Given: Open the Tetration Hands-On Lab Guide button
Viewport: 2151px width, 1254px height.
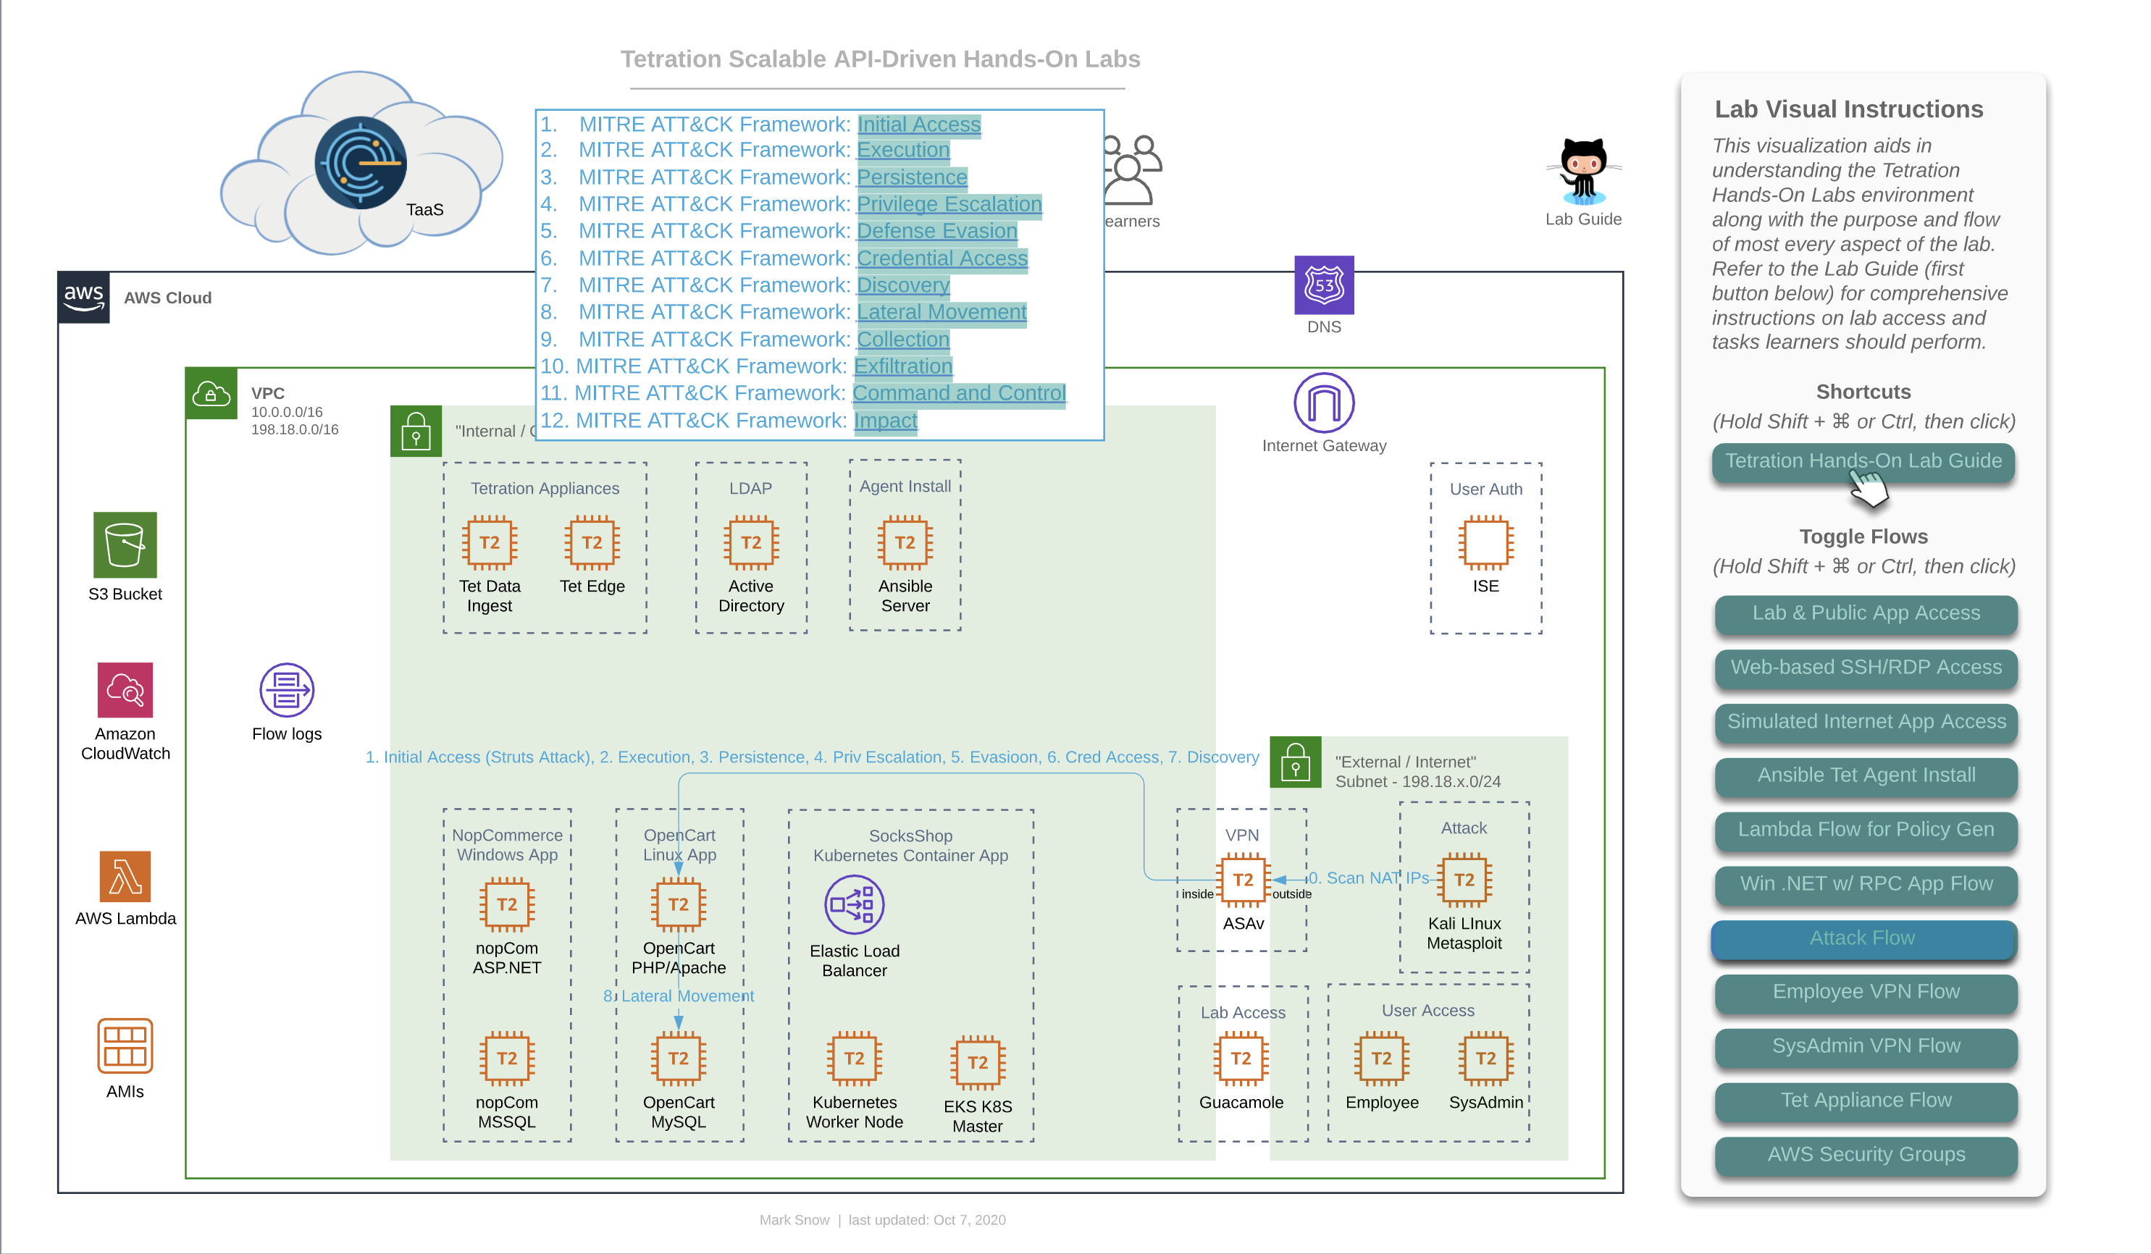Looking at the screenshot, I should (1863, 461).
